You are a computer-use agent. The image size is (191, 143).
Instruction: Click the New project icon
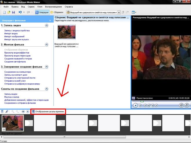coord(4,12)
